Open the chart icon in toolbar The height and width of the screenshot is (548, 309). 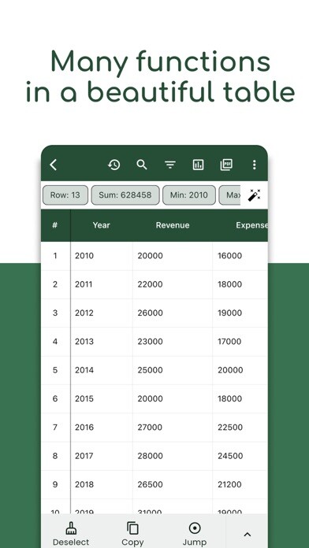(x=198, y=165)
